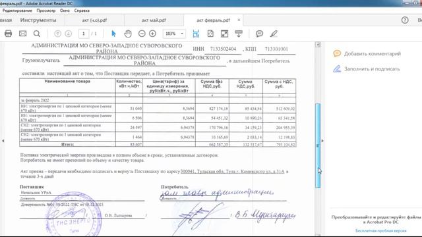Open the Редактирование menu
Screen dimensions: 422x237
point(17,11)
